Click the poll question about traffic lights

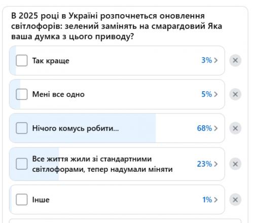point(117,26)
